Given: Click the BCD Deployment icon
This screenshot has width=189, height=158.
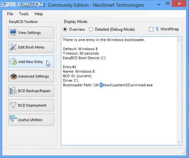Looking at the screenshot, I should [13, 105].
